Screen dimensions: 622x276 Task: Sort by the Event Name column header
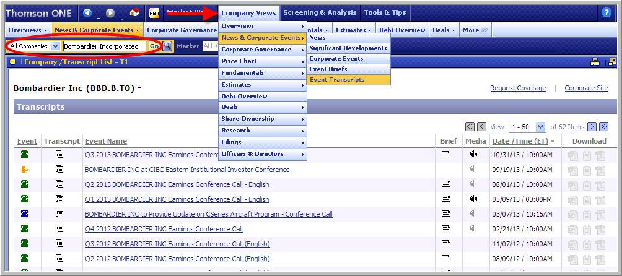click(x=106, y=141)
